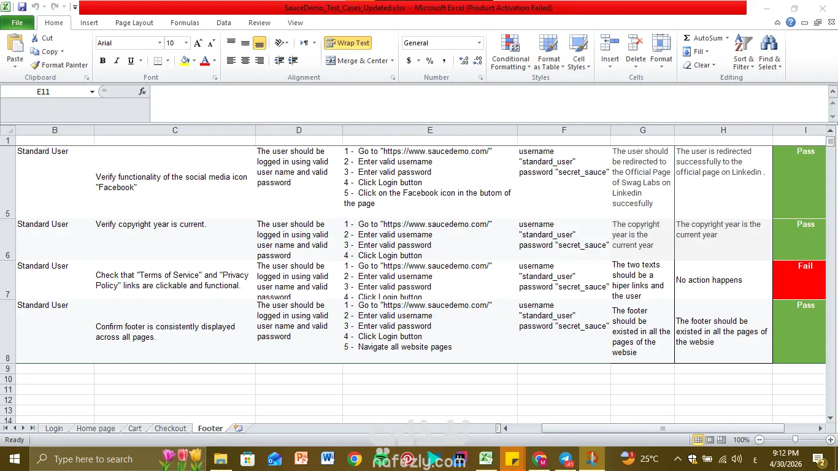Zoom out using the minus button

click(759, 440)
